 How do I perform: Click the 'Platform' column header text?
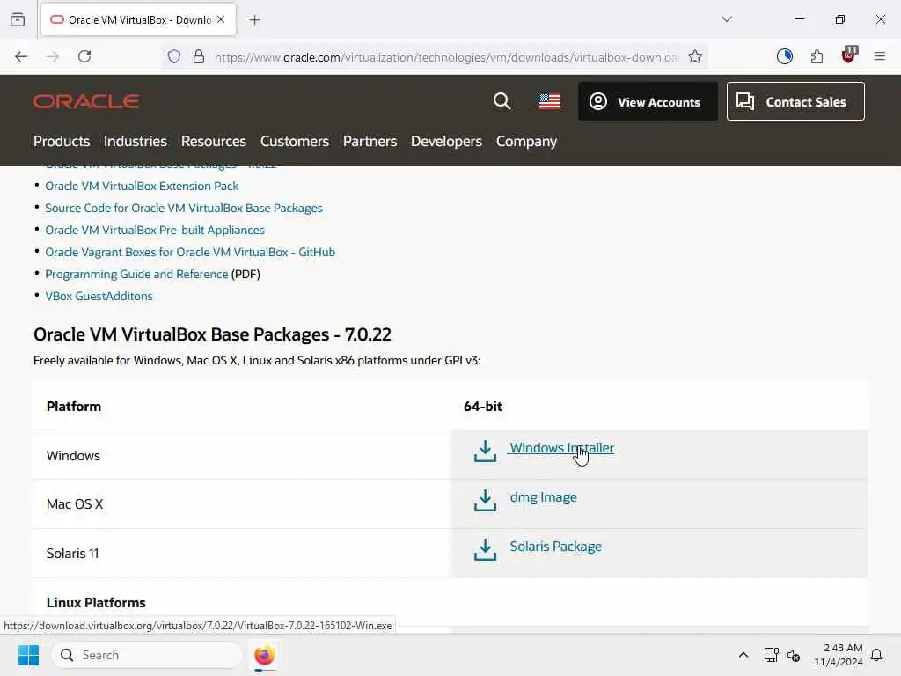(74, 407)
